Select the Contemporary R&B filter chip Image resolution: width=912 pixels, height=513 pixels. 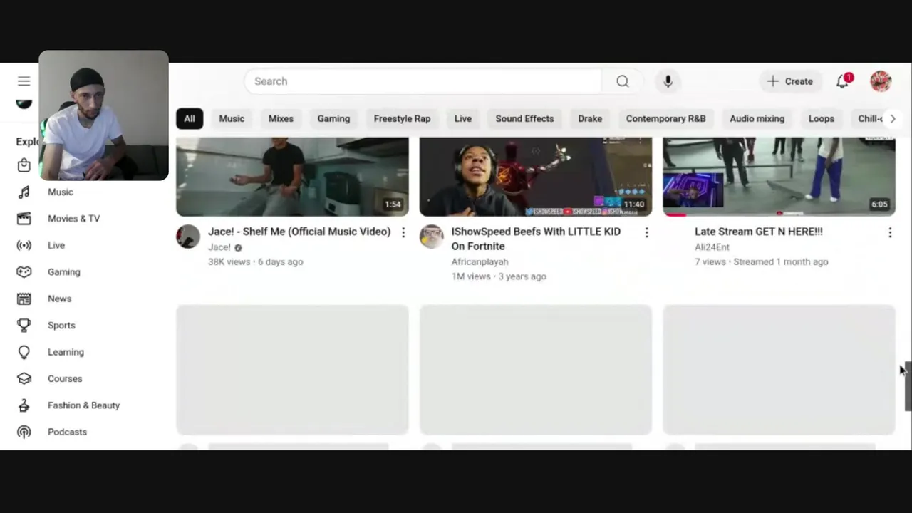pos(665,118)
